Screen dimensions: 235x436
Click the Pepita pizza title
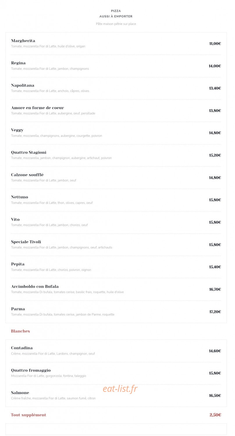click(18, 264)
